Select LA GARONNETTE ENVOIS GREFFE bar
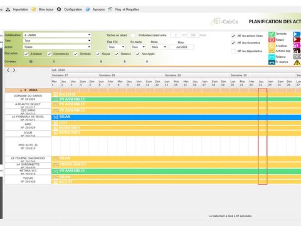The image size is (301, 226). (x=176, y=164)
